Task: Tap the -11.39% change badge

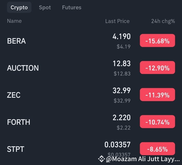Action: [x=158, y=95]
